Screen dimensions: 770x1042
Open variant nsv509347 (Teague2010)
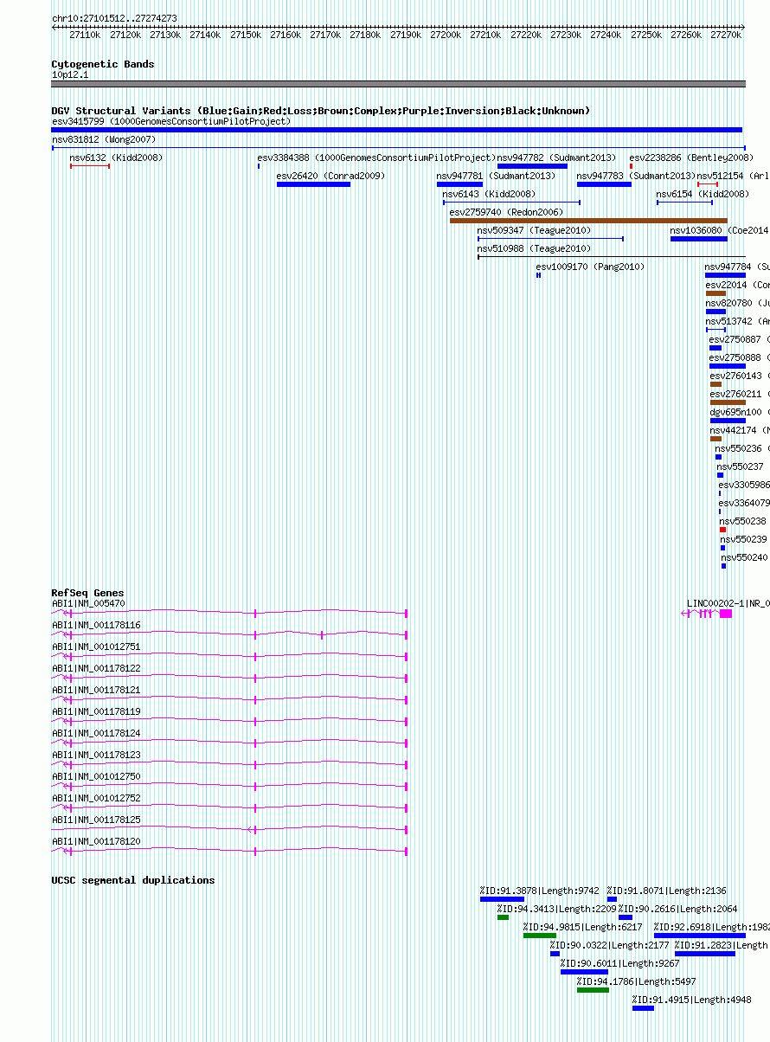pos(534,230)
